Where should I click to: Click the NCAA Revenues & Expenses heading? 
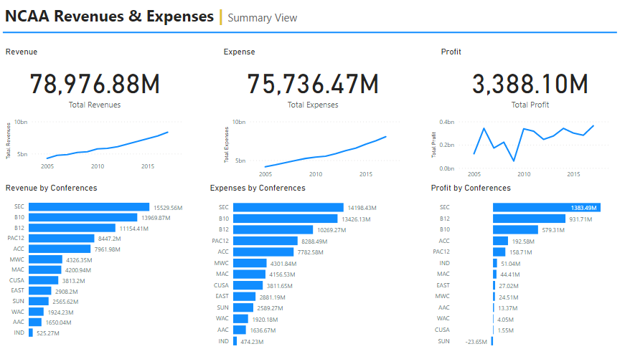coord(109,16)
